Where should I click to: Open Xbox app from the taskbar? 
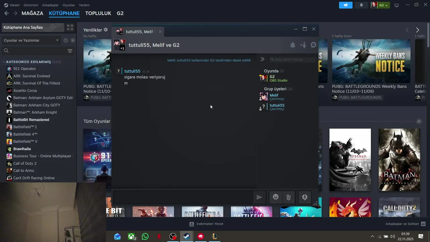[131, 237]
